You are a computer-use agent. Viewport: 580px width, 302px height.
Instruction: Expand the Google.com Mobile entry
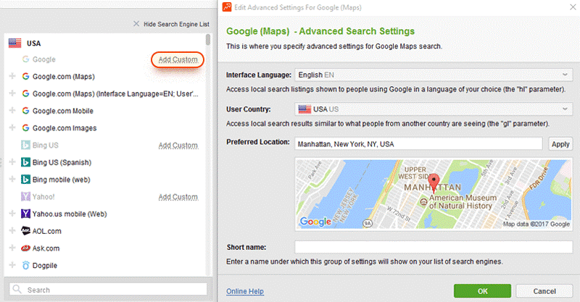tap(12, 111)
